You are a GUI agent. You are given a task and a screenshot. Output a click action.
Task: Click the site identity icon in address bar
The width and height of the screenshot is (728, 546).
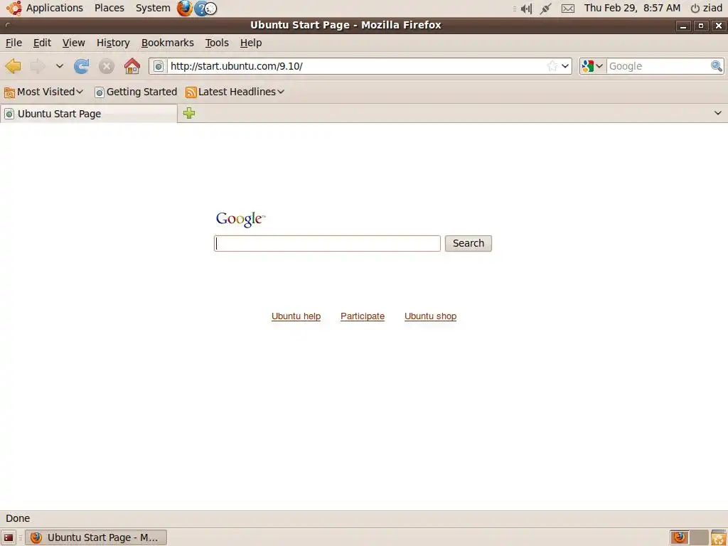[159, 66]
